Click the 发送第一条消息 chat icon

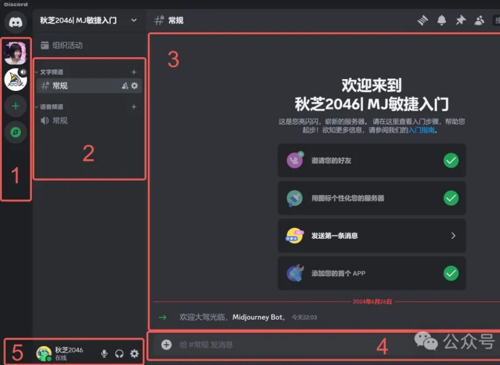(295, 236)
